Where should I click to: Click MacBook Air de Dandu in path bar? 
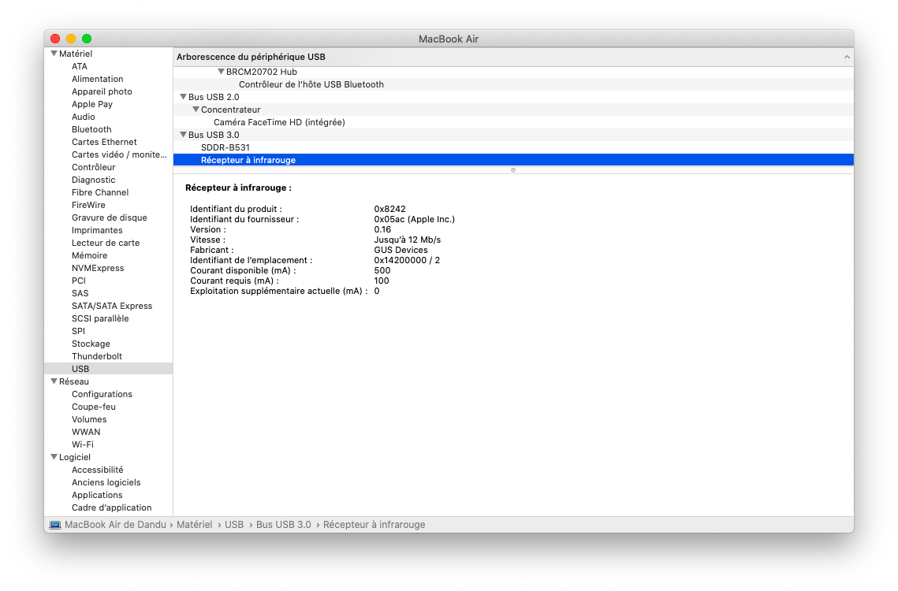point(115,525)
